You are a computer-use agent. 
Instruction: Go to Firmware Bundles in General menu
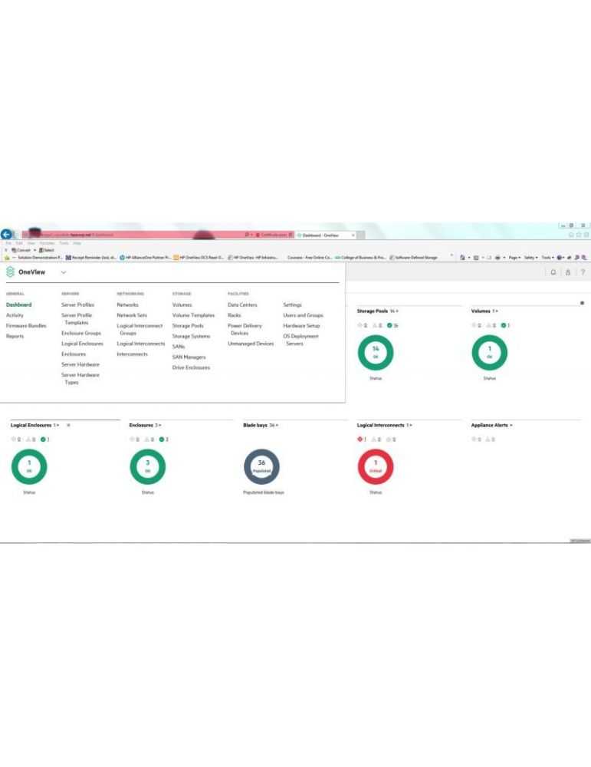26,326
